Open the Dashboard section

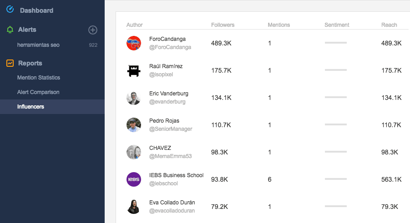pyautogui.click(x=36, y=10)
